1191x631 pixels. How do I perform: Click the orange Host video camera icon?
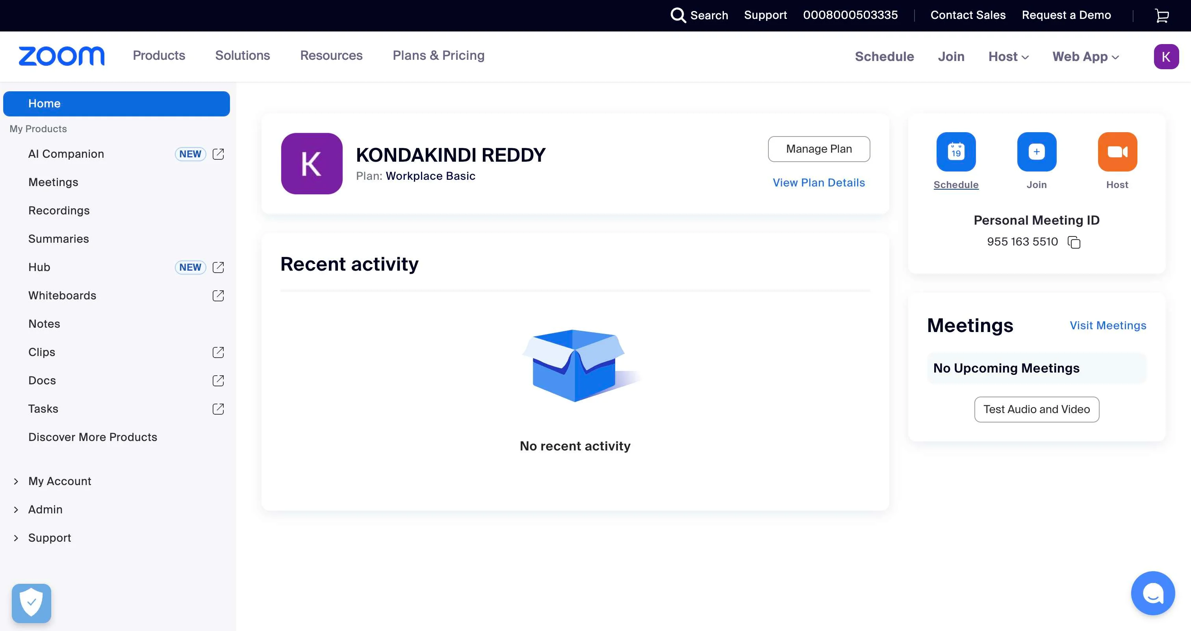pos(1117,152)
